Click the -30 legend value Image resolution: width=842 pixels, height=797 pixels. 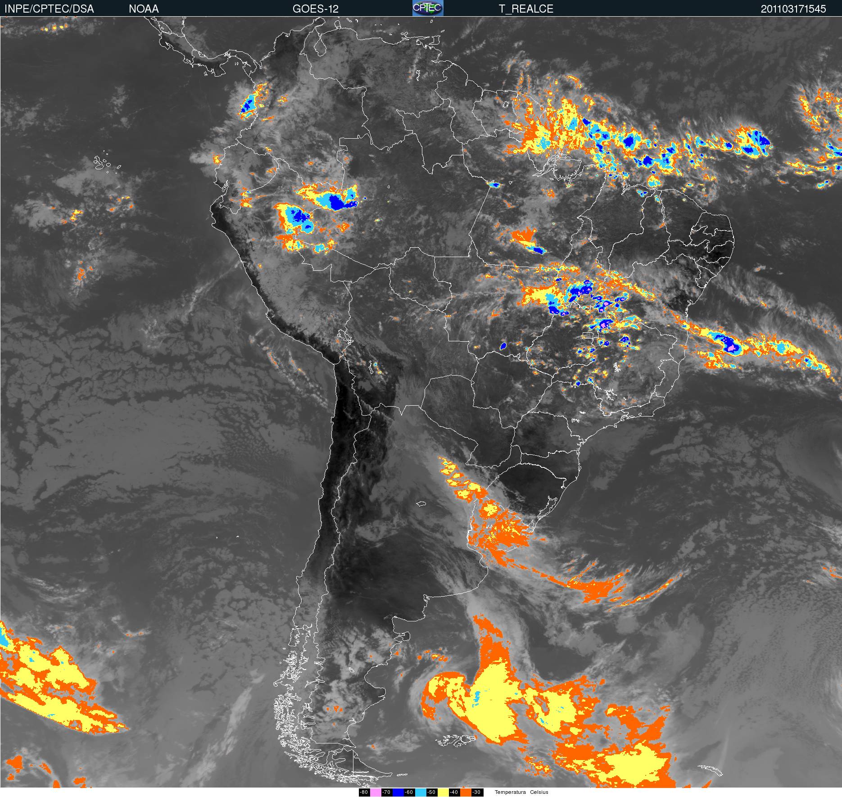[476, 792]
